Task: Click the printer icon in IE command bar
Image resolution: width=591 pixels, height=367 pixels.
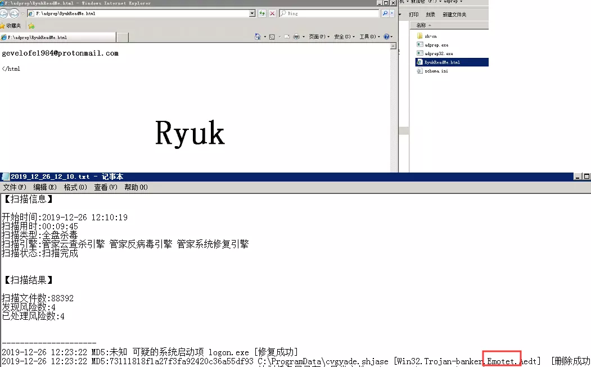Action: 296,37
